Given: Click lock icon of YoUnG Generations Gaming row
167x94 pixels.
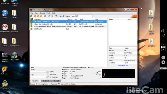Looking at the screenshot, I should [x=31, y=26].
